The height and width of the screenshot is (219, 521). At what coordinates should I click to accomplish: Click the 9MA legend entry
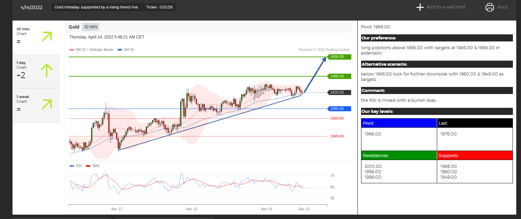click(x=93, y=166)
